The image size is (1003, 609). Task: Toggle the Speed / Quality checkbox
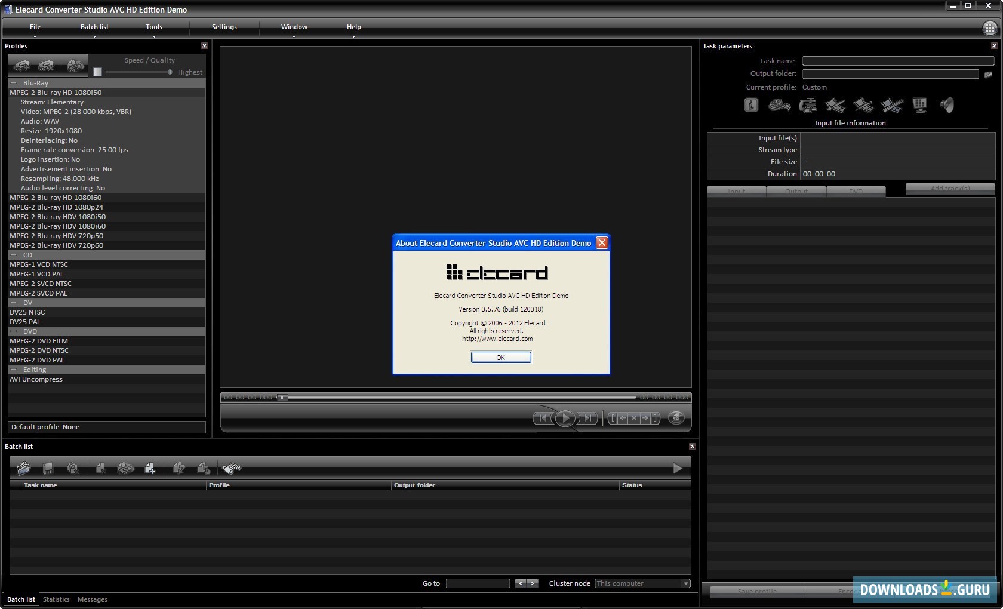coord(97,72)
